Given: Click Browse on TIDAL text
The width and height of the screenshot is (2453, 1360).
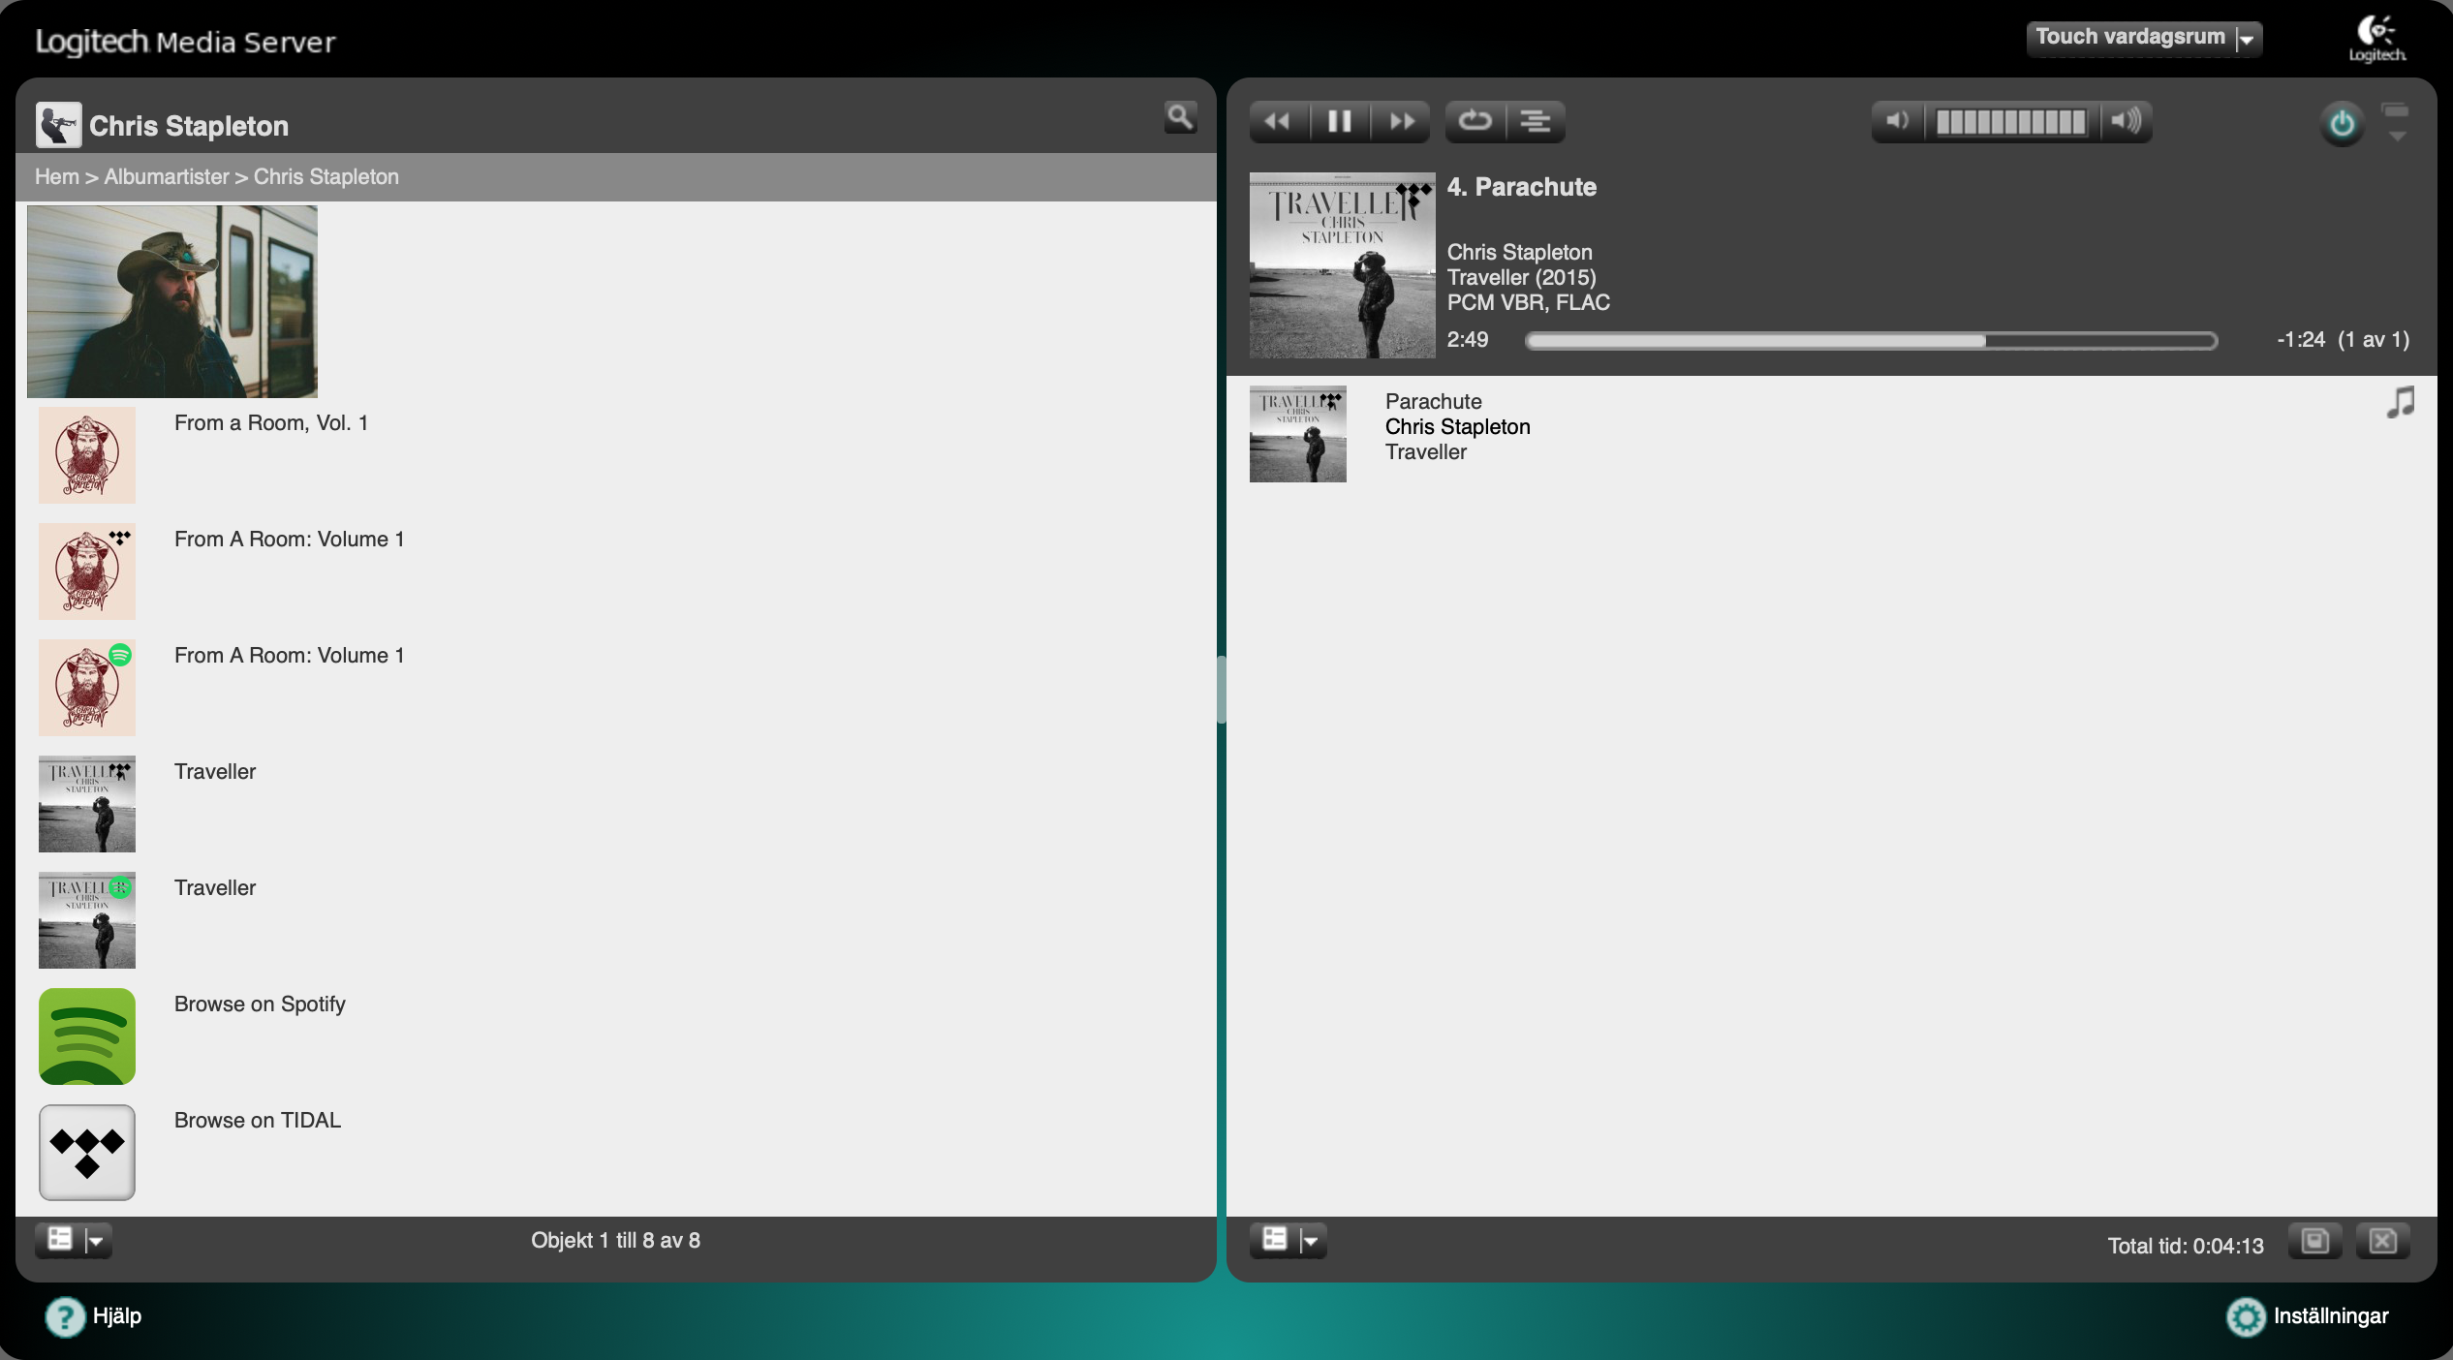Looking at the screenshot, I should click(258, 1121).
